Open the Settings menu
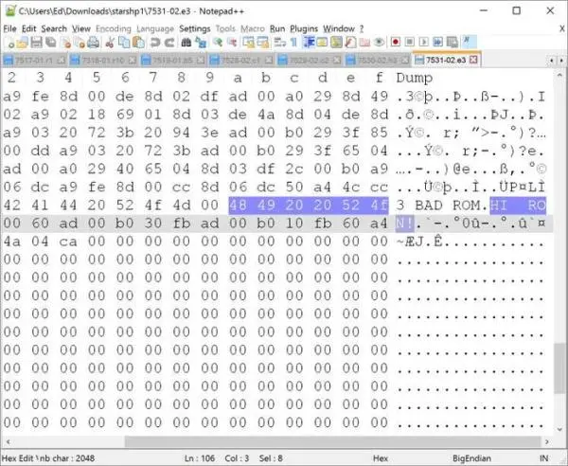The height and width of the screenshot is (466, 568). [194, 28]
